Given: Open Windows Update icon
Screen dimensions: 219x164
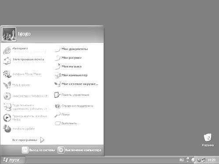Looking at the screenshot, I should [7, 129].
